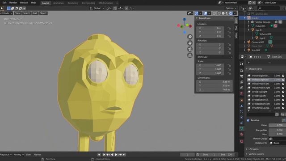Open the XYZ Euler rotation mode dropdown
Image resolution: width=286 pixels, height=161 pixels.
click(x=214, y=57)
